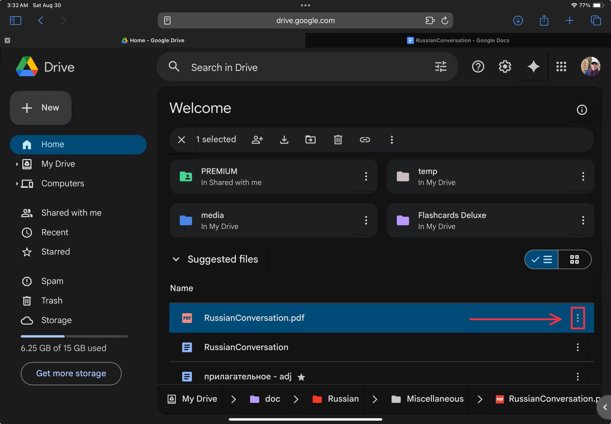611x424 pixels.
Task: Click the storage usage bar
Action: (x=74, y=336)
